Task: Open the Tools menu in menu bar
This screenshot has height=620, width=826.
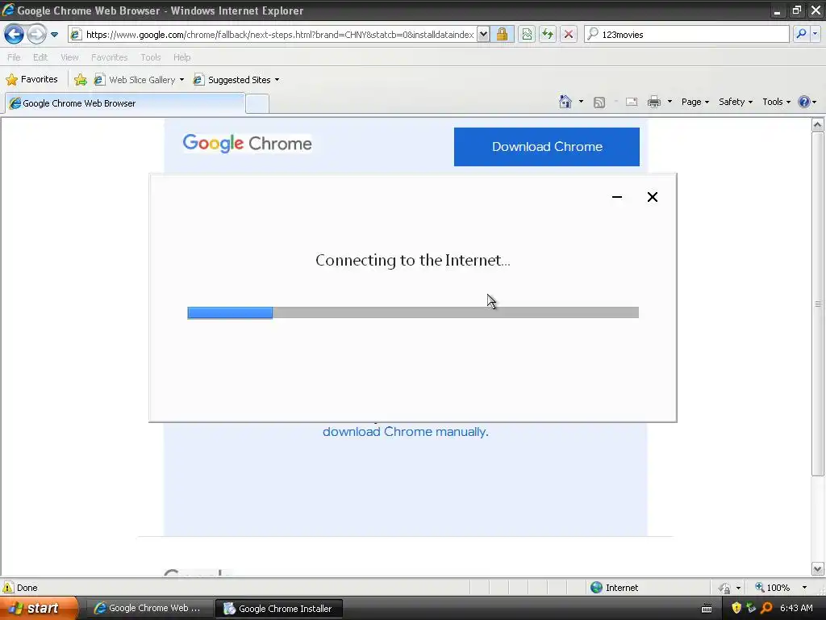Action: [x=150, y=57]
